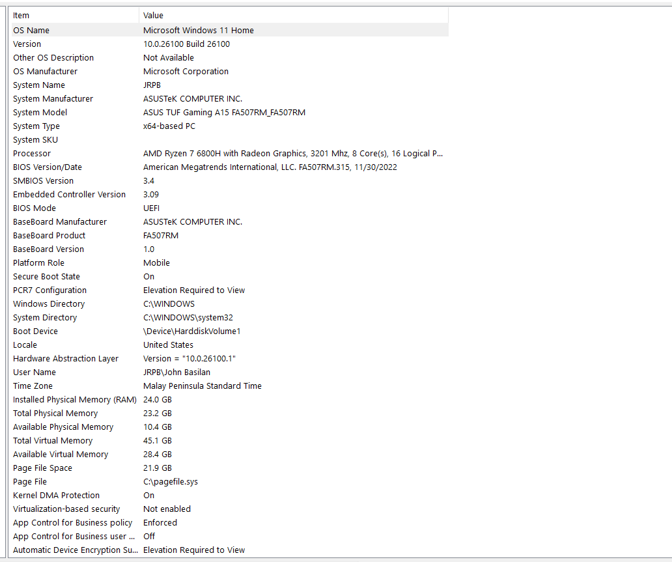The image size is (672, 562).
Task: Click FA507RM baseboard product value
Action: (161, 236)
